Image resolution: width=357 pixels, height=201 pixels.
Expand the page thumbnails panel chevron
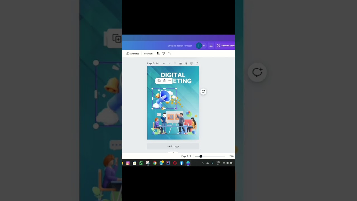click(x=173, y=153)
